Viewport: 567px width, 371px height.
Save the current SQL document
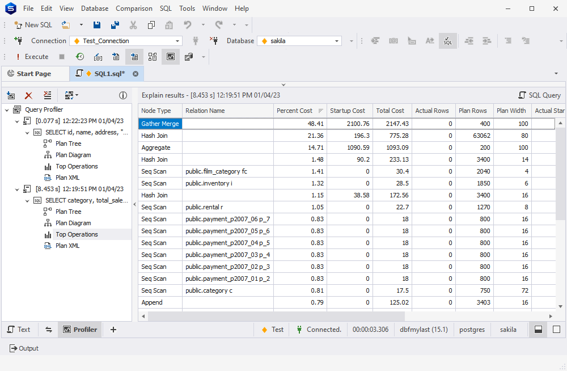coord(96,25)
